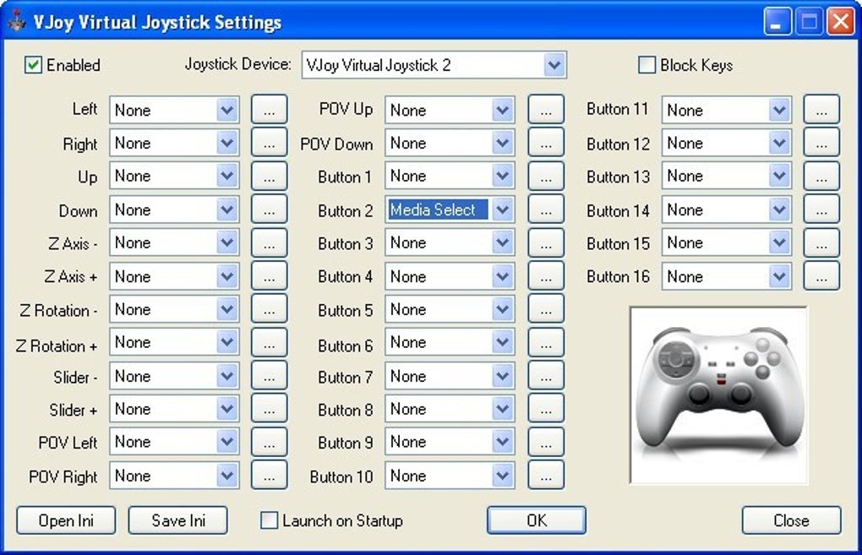
Task: Click the Open Ini button
Action: [66, 520]
